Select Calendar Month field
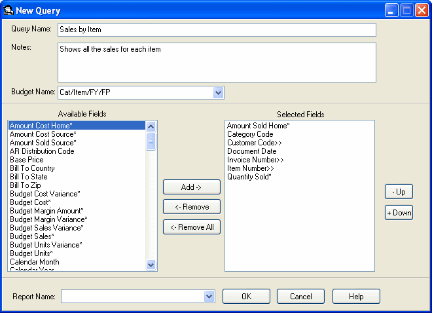 77,263
